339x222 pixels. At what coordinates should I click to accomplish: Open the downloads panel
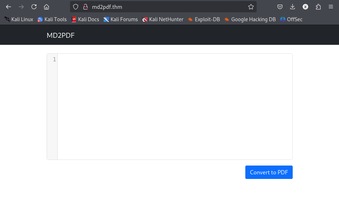coord(293,7)
